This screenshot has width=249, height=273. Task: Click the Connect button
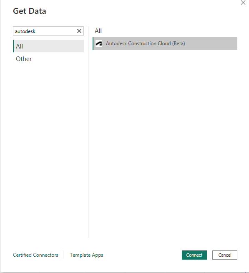tap(194, 255)
